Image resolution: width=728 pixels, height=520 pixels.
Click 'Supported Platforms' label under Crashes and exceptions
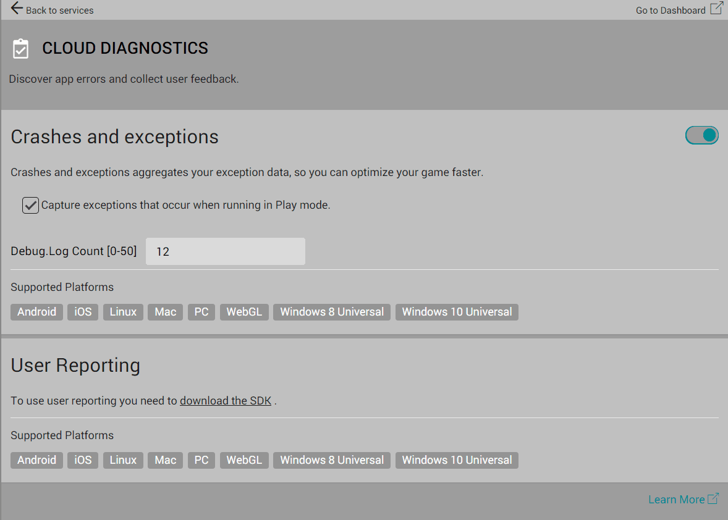click(62, 287)
